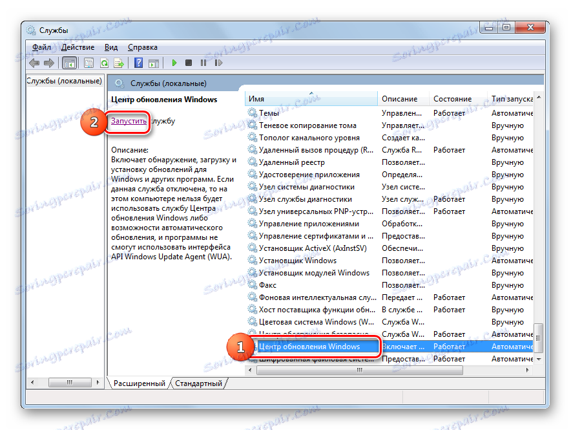Select Теневое копирование тома service
The width and height of the screenshot is (571, 430).
(389, 125)
